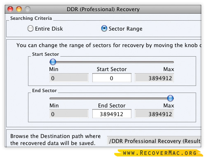Click the Sector Range label text
206x157 pixels.
(126, 29)
